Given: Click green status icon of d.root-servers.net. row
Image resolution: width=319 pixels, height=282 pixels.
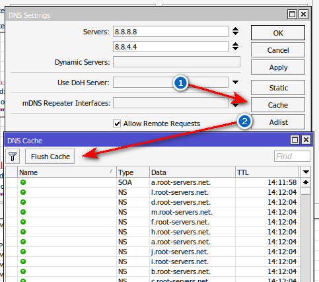Looking at the screenshot, I should click(23, 202).
